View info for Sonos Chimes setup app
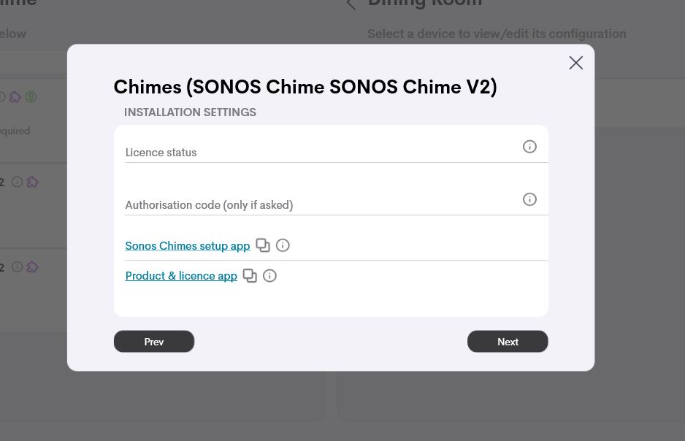685x441 pixels. tap(283, 245)
